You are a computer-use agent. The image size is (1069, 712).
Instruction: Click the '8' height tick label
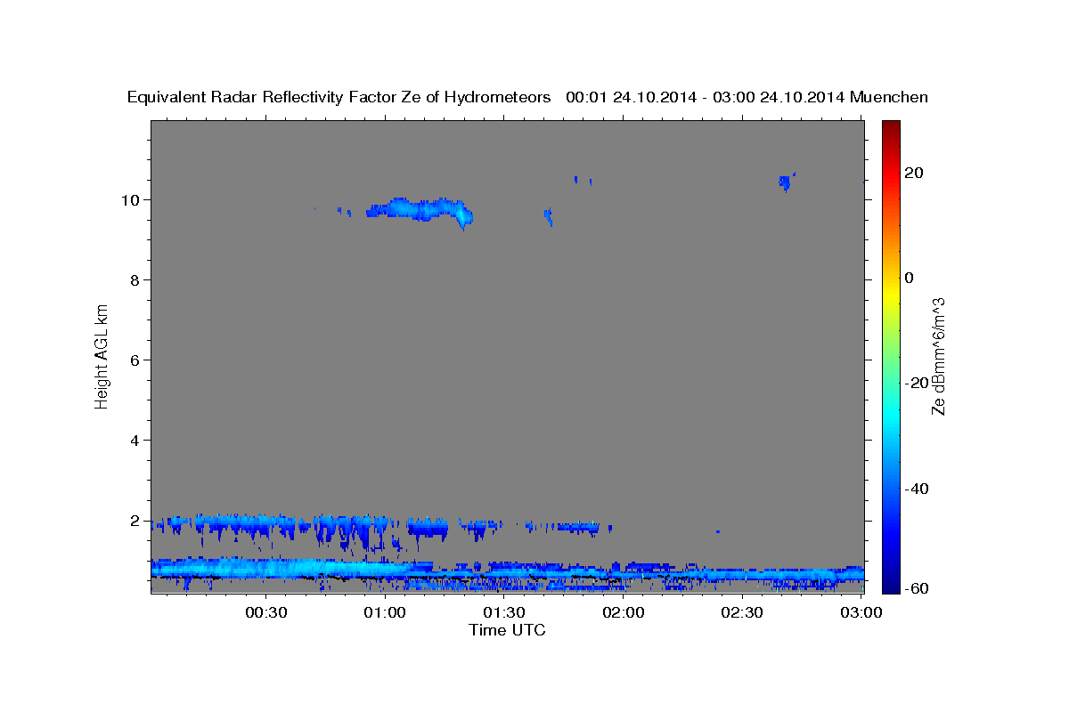(136, 279)
